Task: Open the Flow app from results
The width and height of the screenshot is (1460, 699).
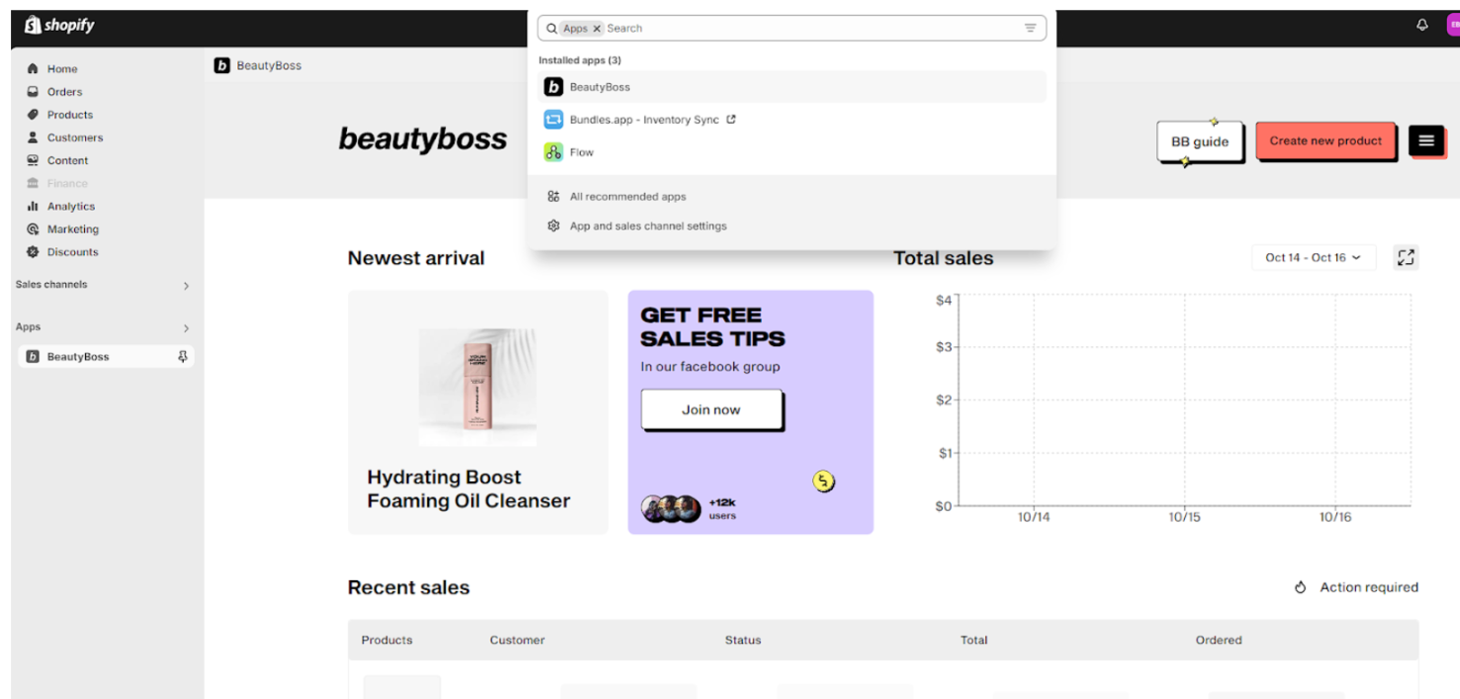Action: point(582,152)
